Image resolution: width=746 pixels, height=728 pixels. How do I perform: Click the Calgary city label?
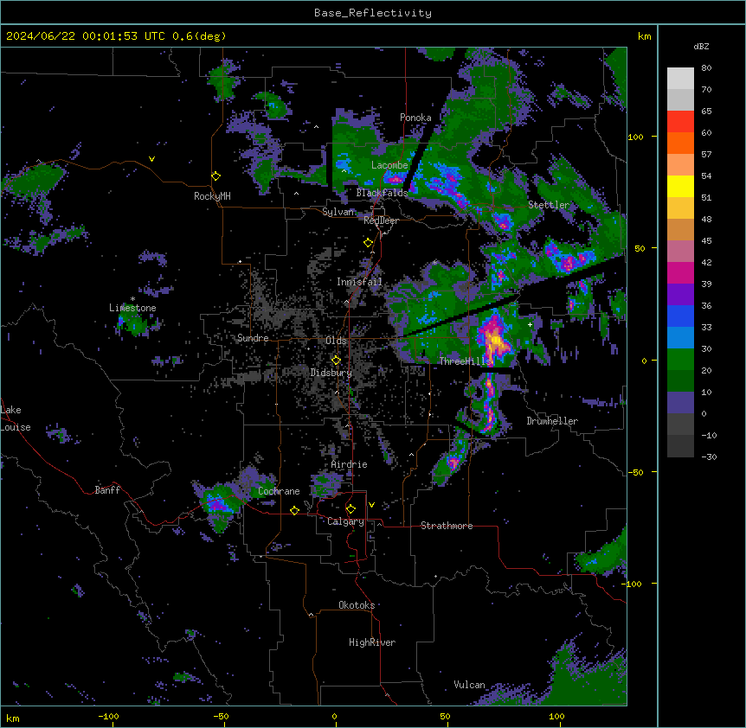pyautogui.click(x=345, y=521)
